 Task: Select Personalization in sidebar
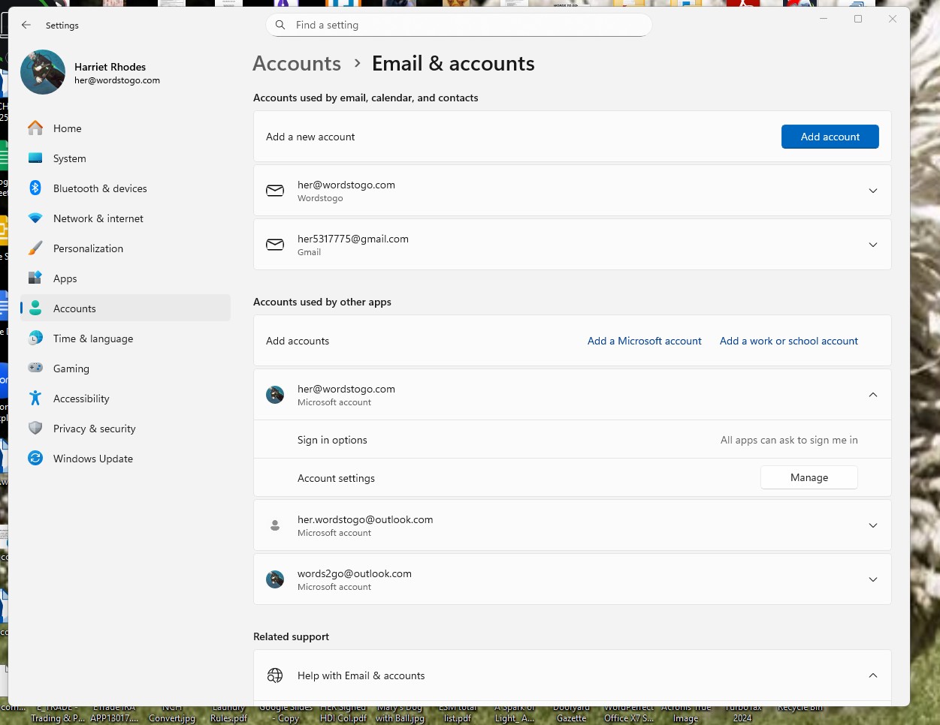[125, 248]
